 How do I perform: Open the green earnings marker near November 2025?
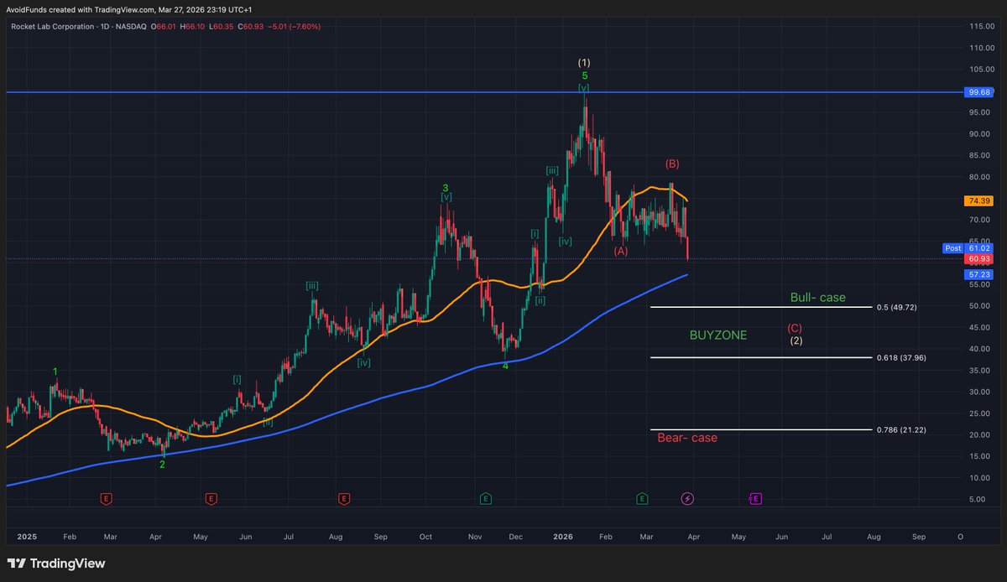[x=485, y=498]
